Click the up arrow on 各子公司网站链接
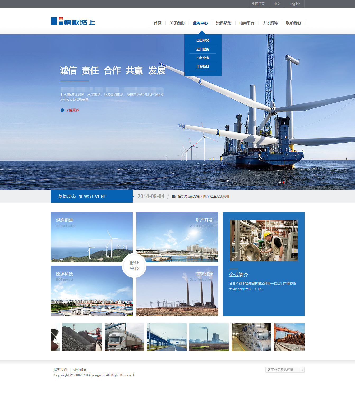The image size is (355, 396). pos(302,370)
